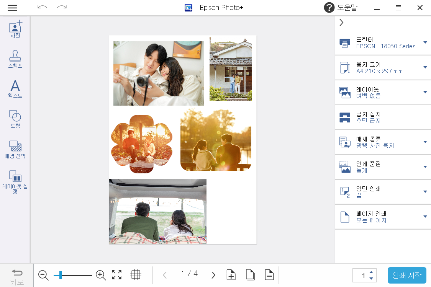This screenshot has width=431, height=287.
Task: Zoom in with the plus magnifier
Action: coord(101,275)
